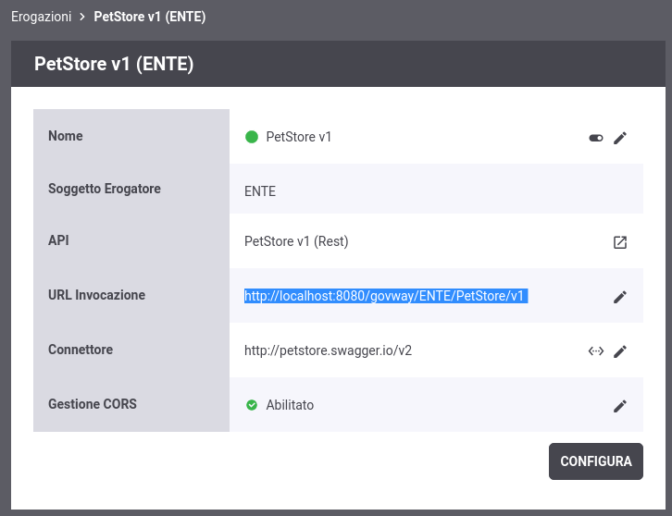Click the PetStore v1 (ENTE) breadcrumb item

click(150, 17)
